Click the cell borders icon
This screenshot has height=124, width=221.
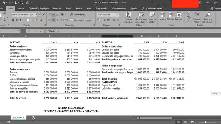click(x=28, y=20)
